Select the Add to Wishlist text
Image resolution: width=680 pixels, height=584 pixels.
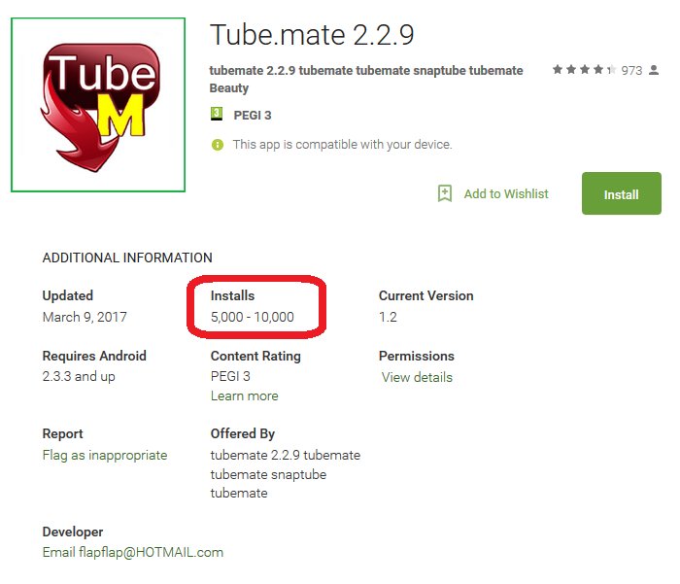[506, 194]
